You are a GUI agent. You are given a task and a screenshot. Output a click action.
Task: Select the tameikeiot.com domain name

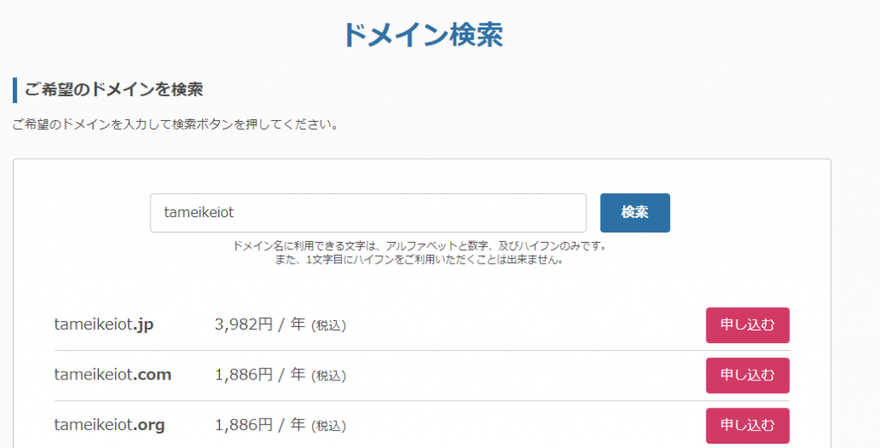pos(113,375)
